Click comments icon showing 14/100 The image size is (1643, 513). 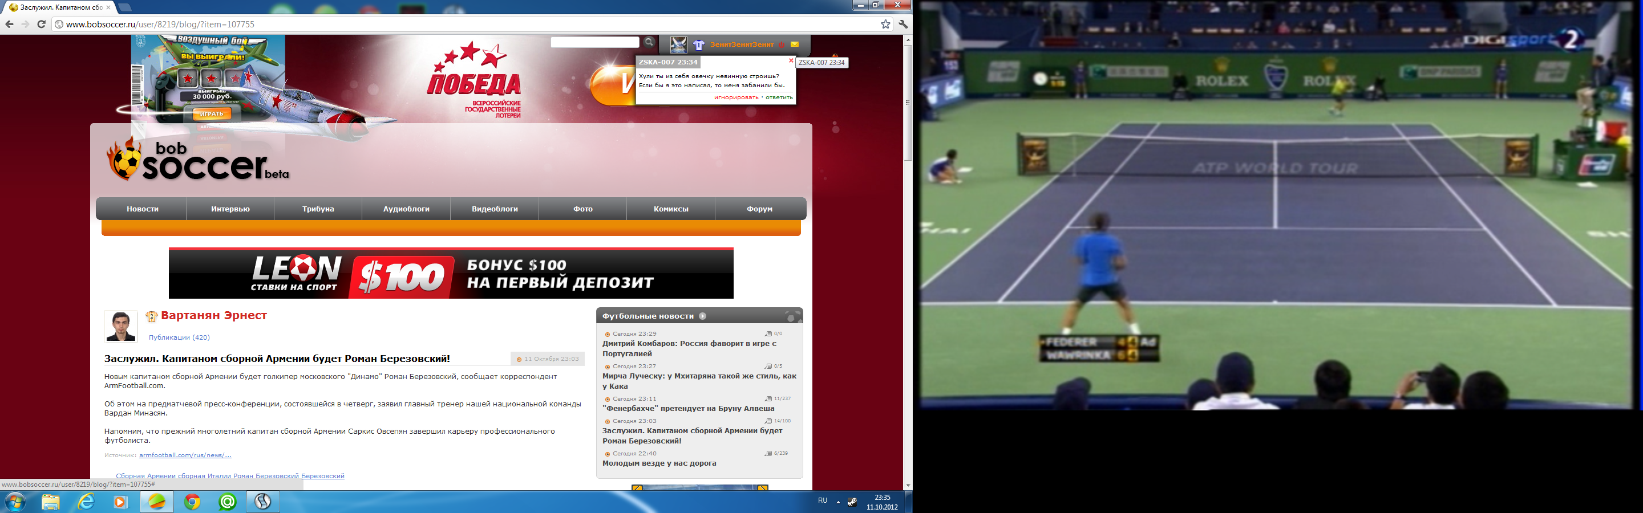[768, 421]
